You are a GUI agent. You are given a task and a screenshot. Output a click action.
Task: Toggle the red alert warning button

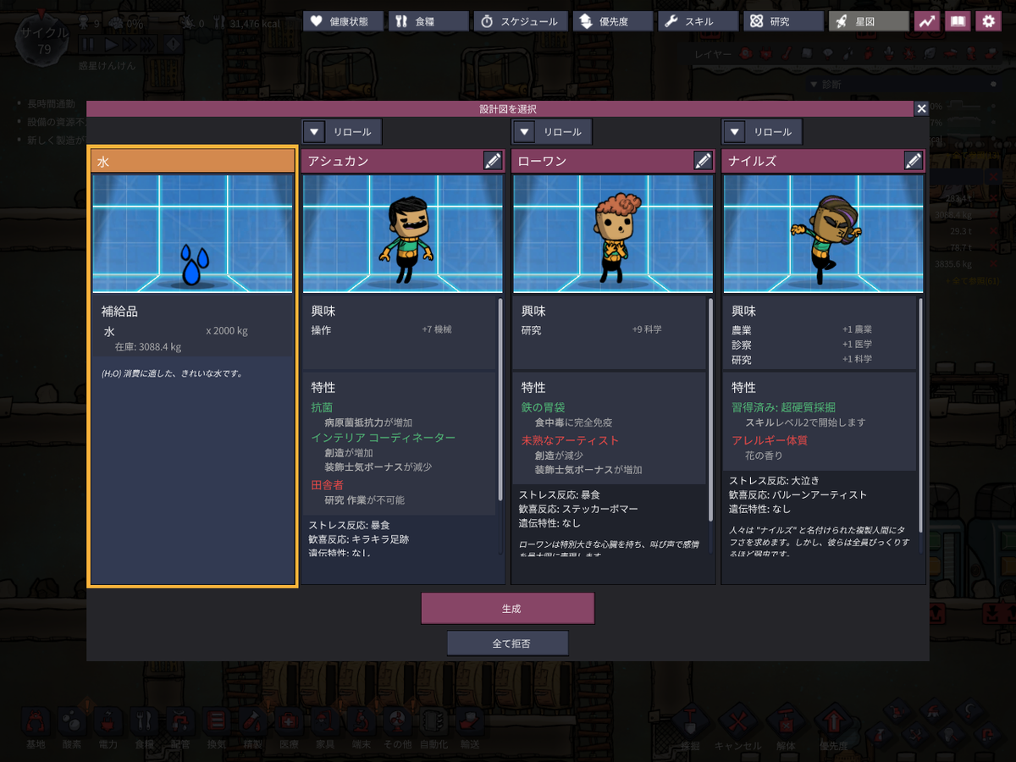(173, 45)
